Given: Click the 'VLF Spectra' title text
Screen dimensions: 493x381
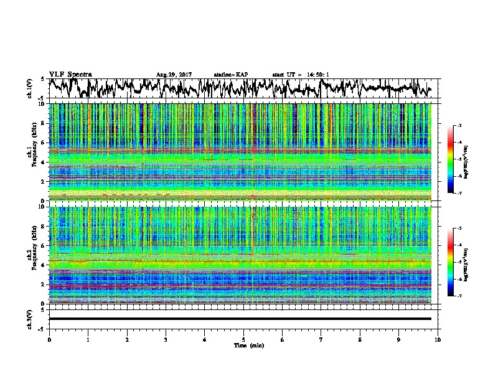Looking at the screenshot, I should point(70,75).
